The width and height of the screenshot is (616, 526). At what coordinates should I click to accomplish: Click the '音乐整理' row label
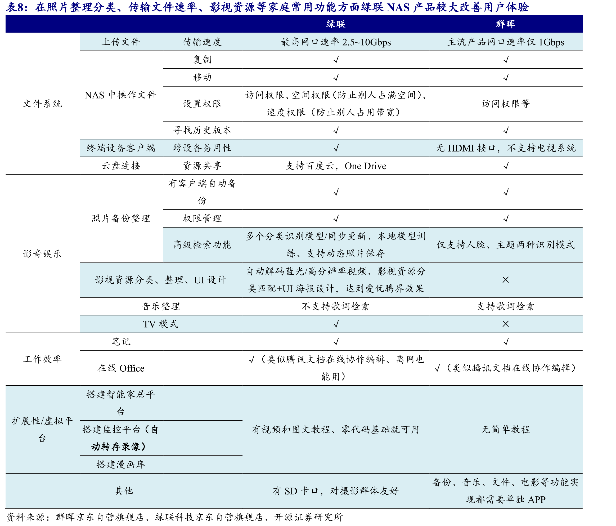[x=160, y=306]
